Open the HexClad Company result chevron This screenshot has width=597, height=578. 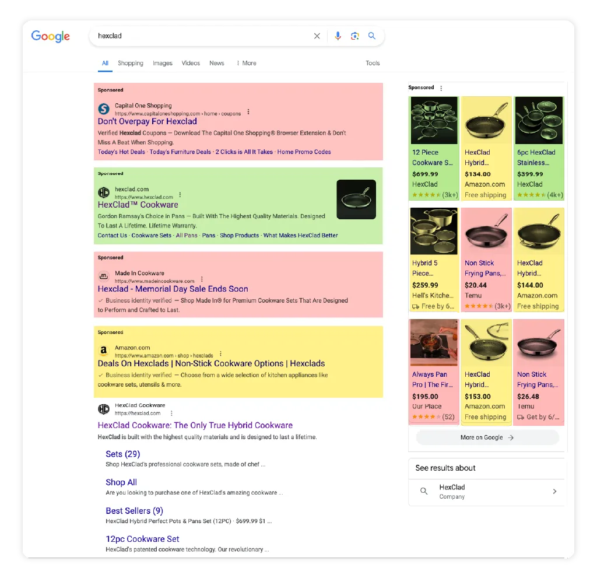tap(555, 492)
